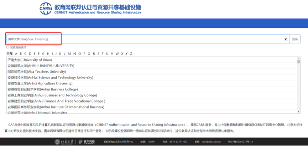
Task: Filter institutions by letter O
Action: pyautogui.click(x=79, y=54)
